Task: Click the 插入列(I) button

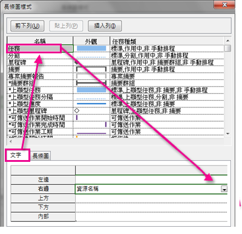Action: pyautogui.click(x=105, y=26)
